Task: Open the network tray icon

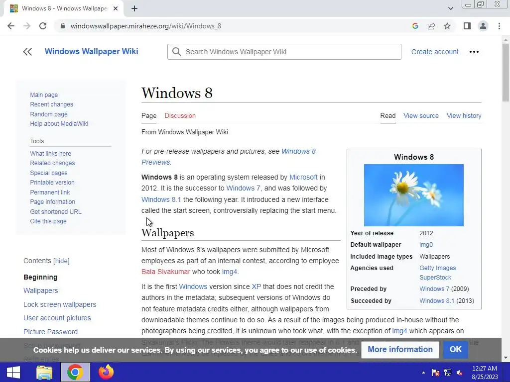Action: click(x=448, y=373)
